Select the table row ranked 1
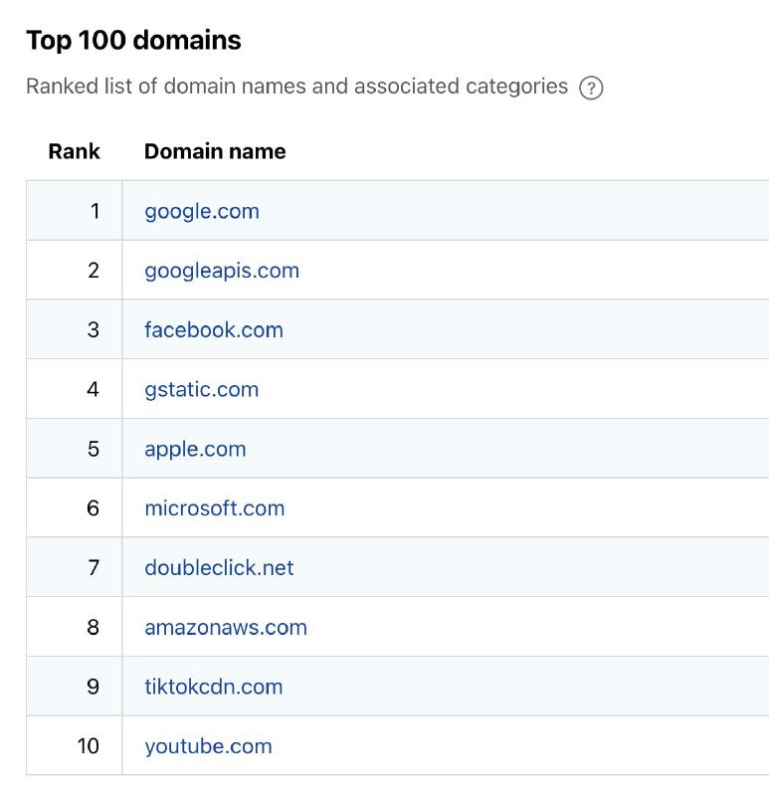769x796 pixels. [x=398, y=211]
